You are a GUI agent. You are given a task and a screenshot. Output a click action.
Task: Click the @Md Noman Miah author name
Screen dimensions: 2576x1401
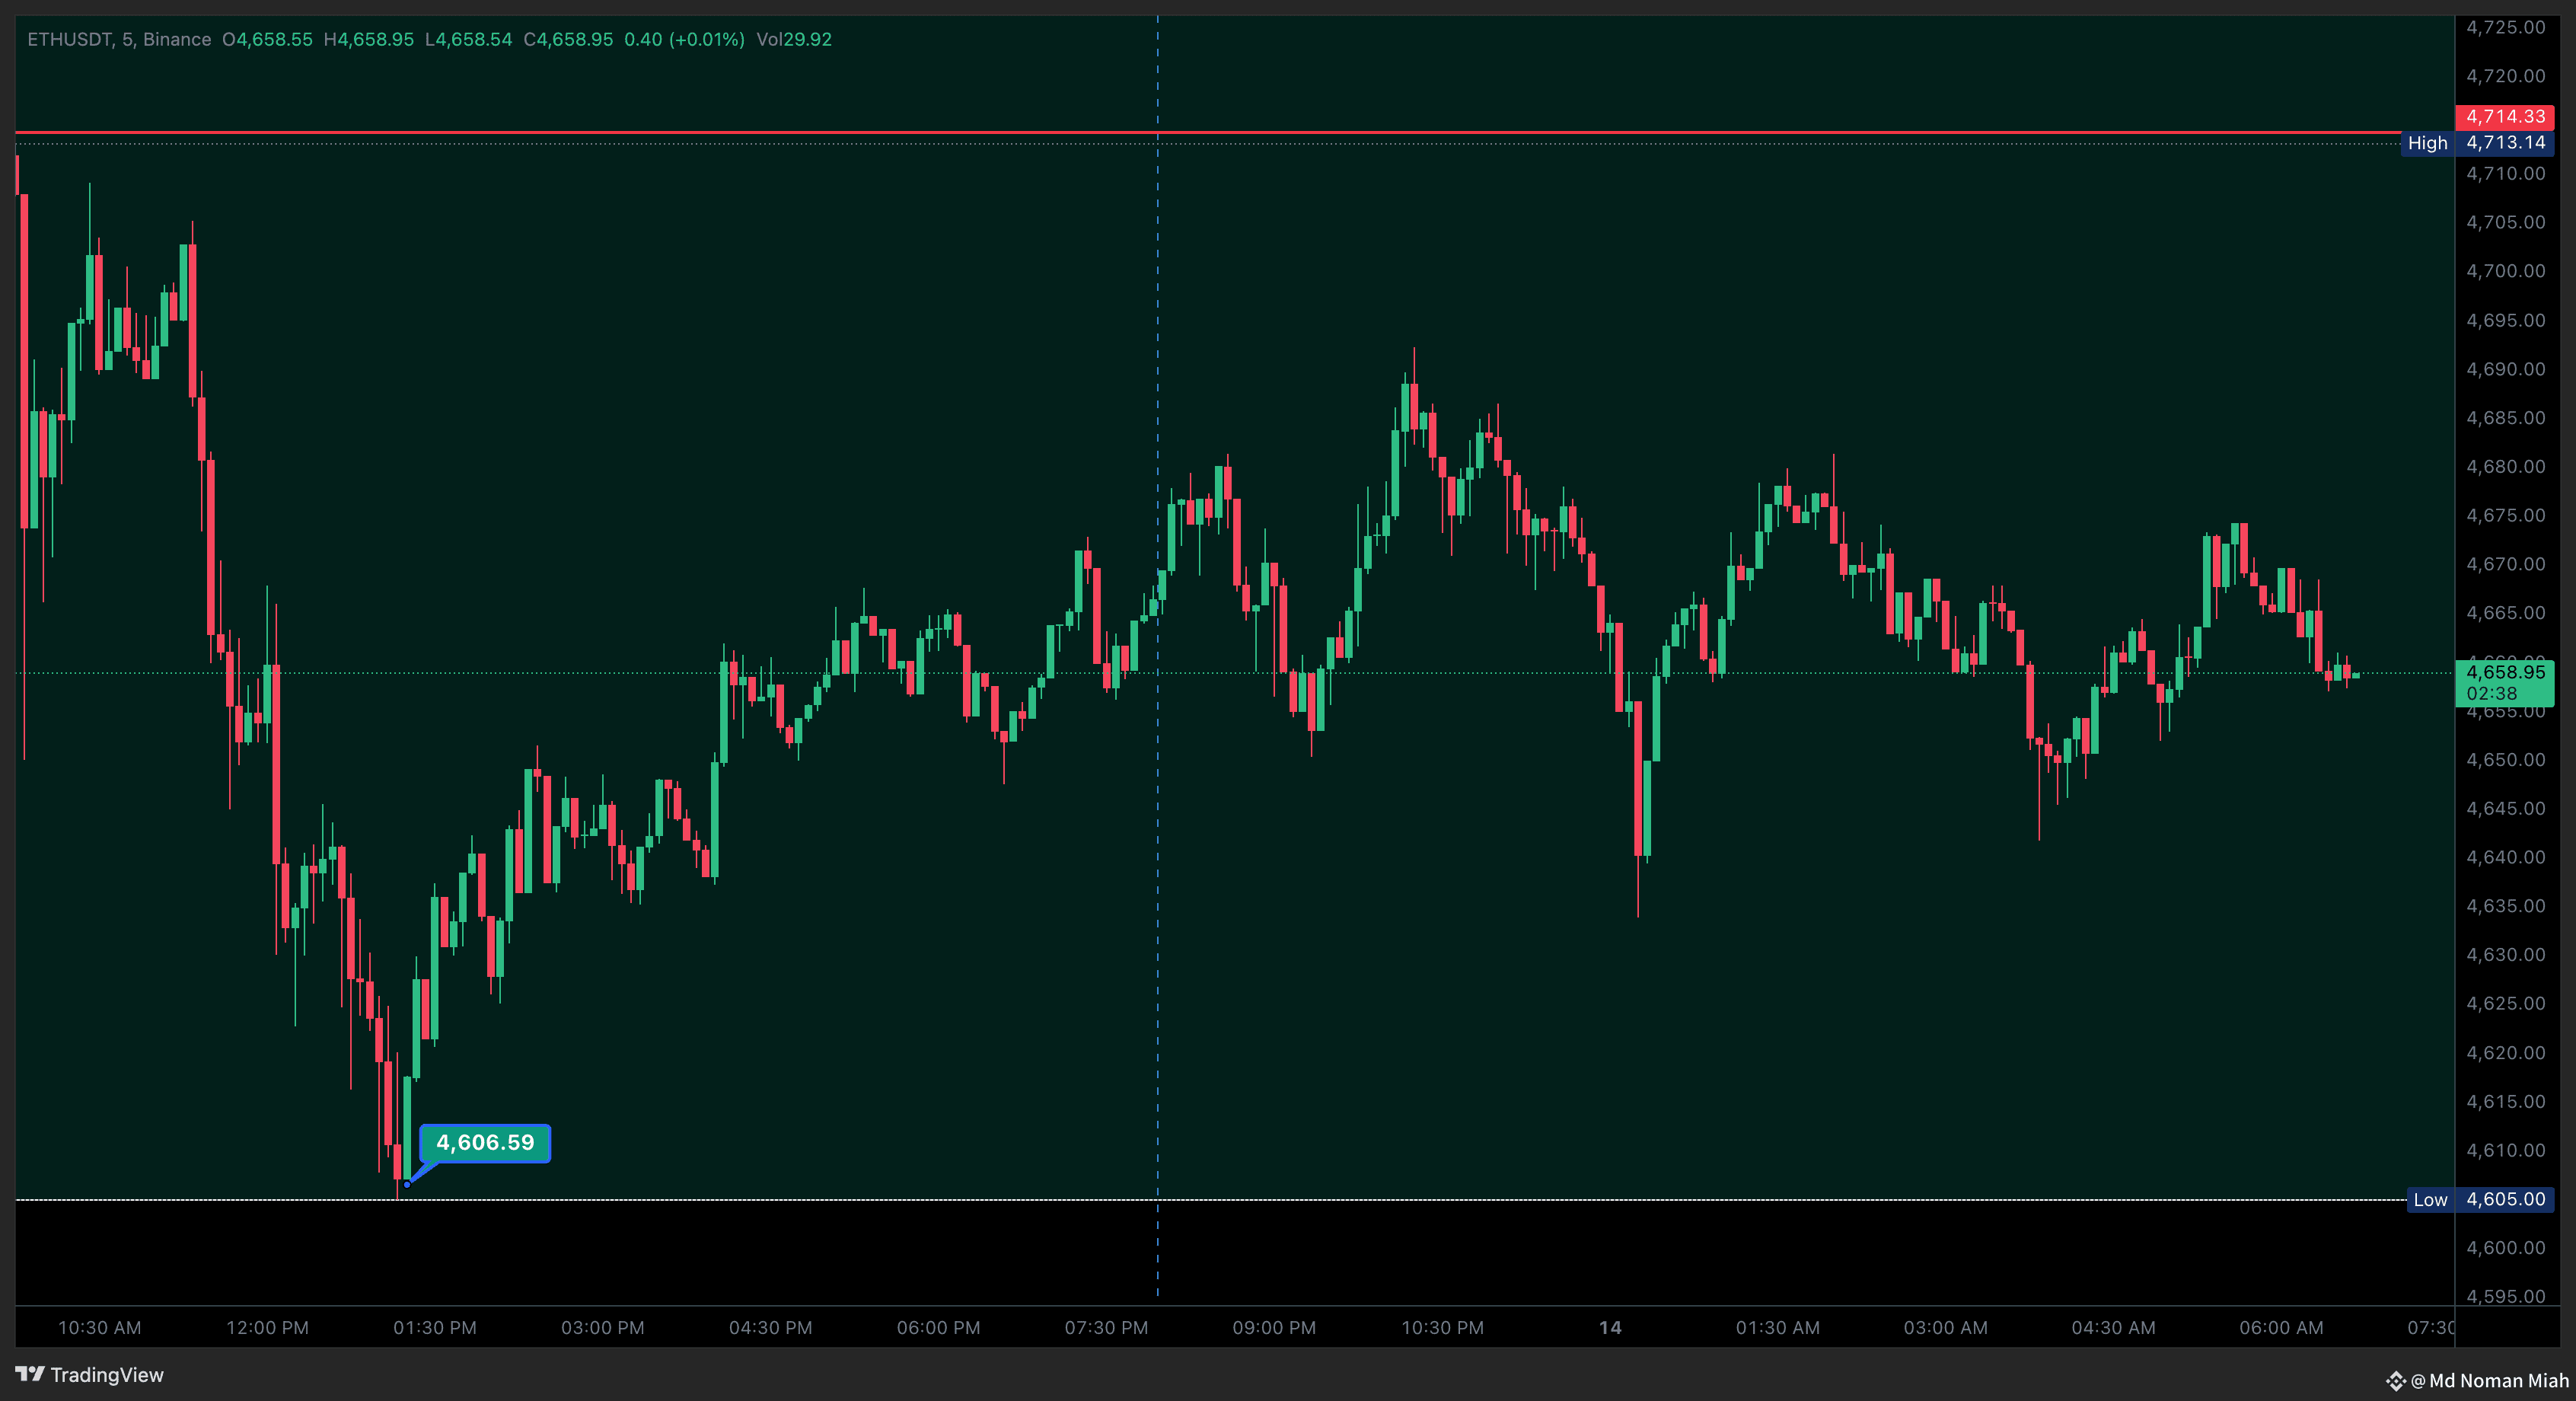pyautogui.click(x=2489, y=1381)
